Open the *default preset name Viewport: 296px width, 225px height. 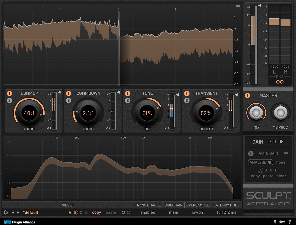click(31, 212)
